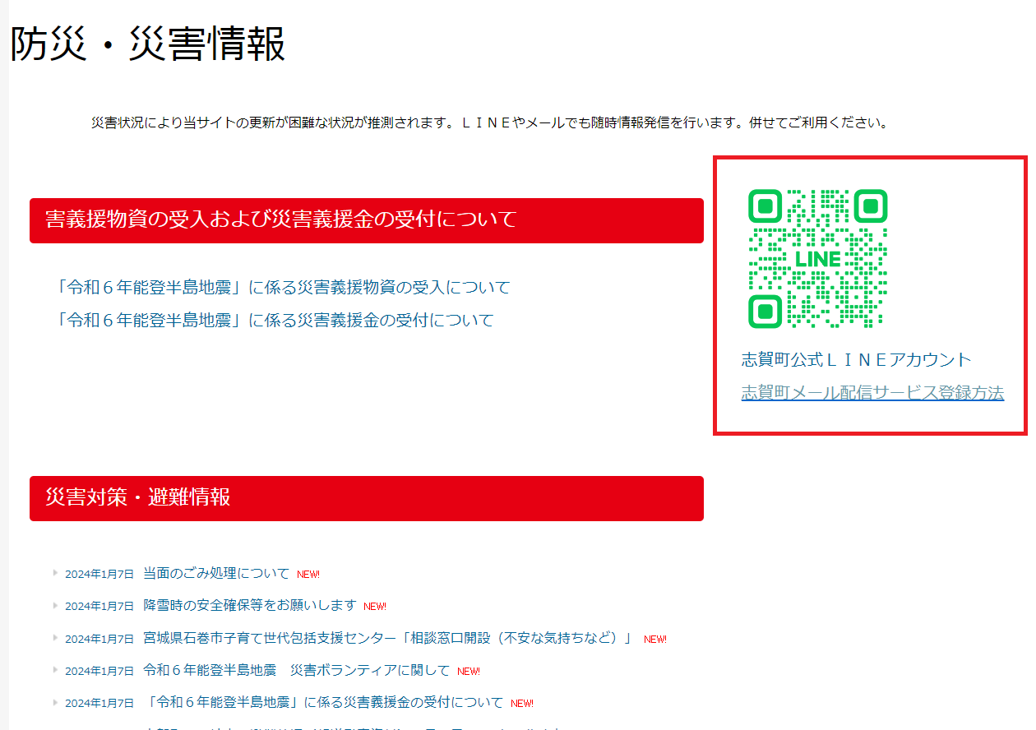Screen dimensions: 1036x730
Task: Open the undated 災害義援金の受付について link
Action: point(274,320)
